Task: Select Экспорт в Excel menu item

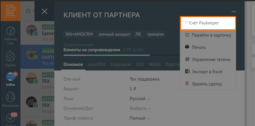Action: coord(208,72)
